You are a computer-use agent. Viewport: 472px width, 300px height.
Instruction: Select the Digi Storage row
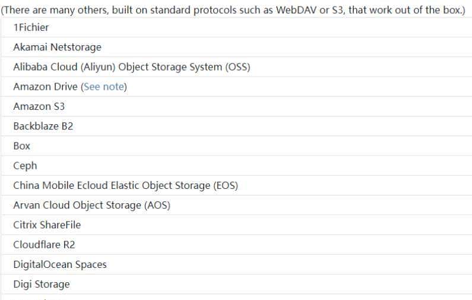[x=41, y=284]
